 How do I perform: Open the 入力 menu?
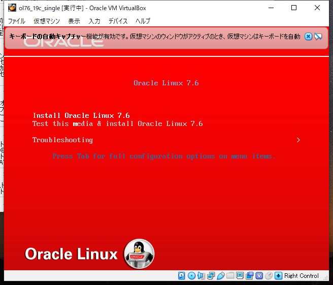tap(94, 21)
